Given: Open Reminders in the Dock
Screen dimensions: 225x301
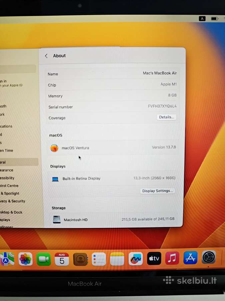Looking at the screenshot, I should click(99, 259).
